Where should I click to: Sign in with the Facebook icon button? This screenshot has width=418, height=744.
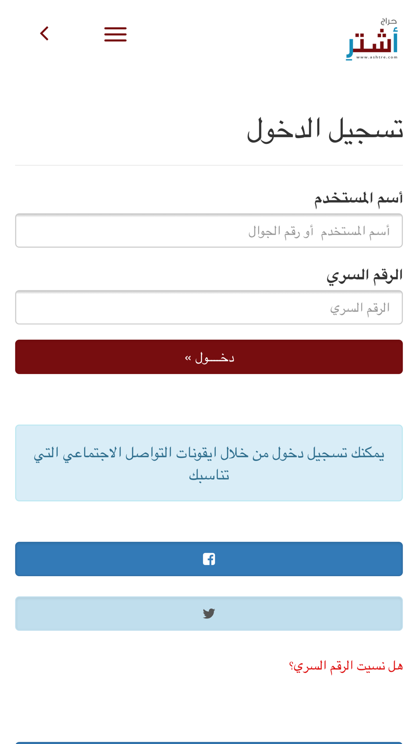209,559
